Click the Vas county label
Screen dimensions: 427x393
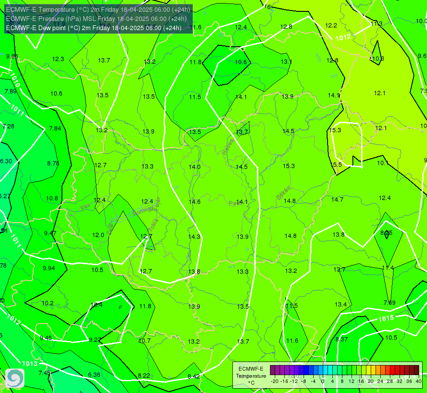[x=85, y=207]
